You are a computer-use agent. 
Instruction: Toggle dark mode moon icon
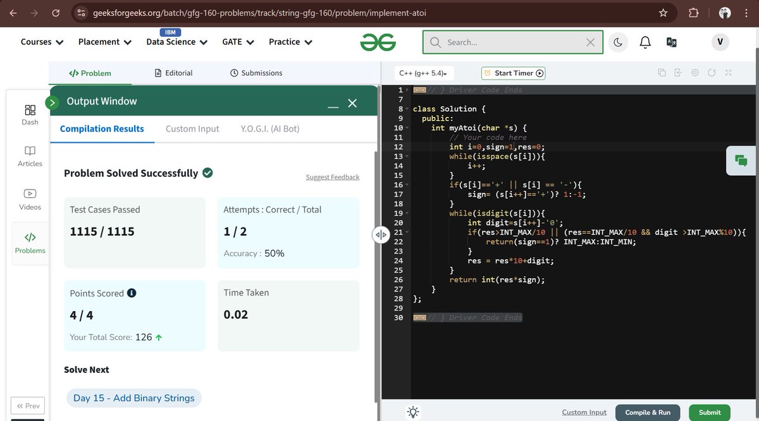tap(618, 42)
